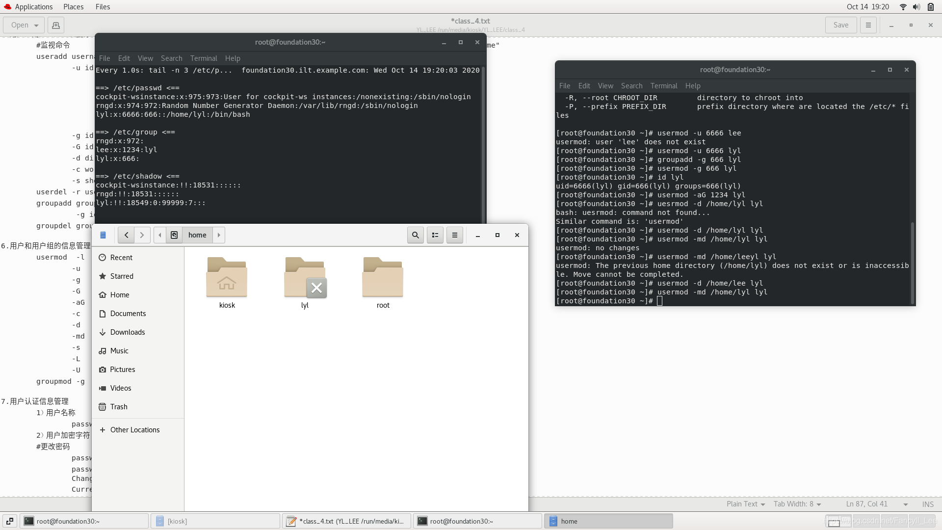This screenshot has height=530, width=942.
Task: Open the Search menu in right terminal
Action: coord(631,86)
